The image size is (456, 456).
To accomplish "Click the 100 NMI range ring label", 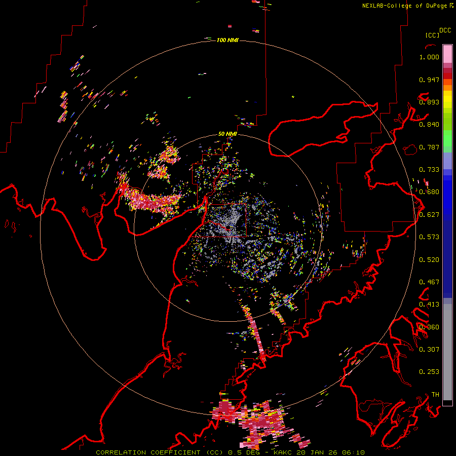I will 227,40.
